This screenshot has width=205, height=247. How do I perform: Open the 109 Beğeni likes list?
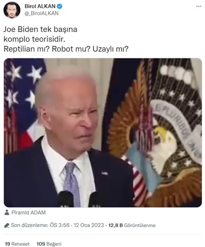click(49, 244)
